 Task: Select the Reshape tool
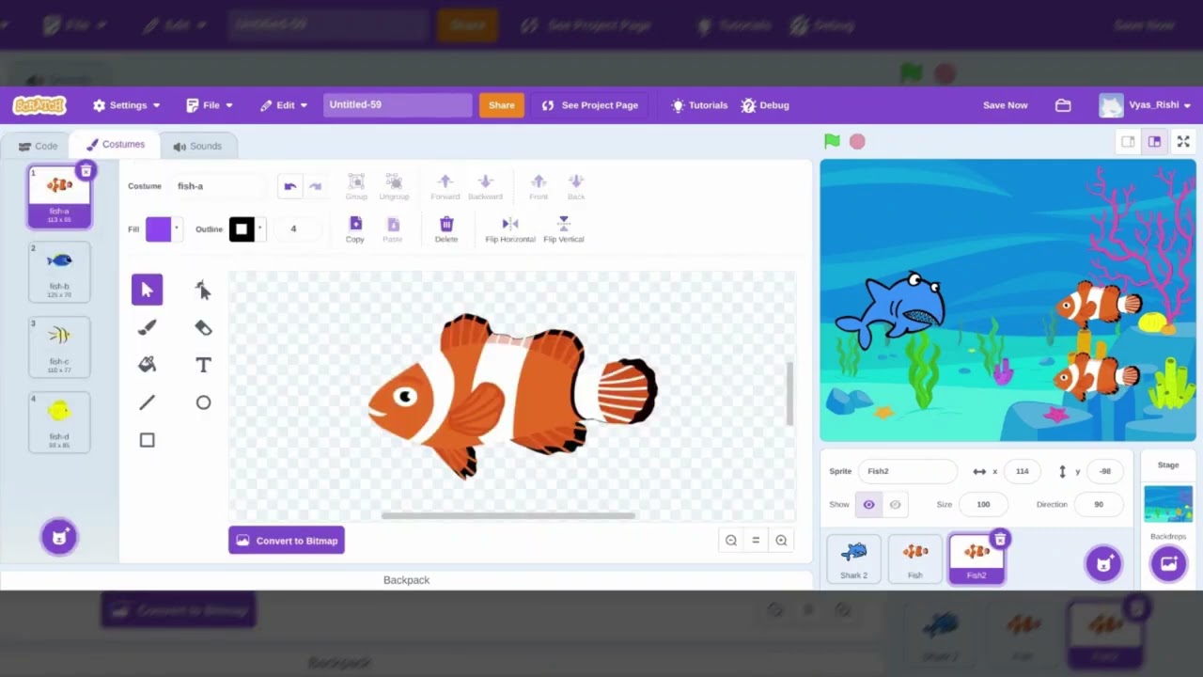pyautogui.click(x=203, y=290)
